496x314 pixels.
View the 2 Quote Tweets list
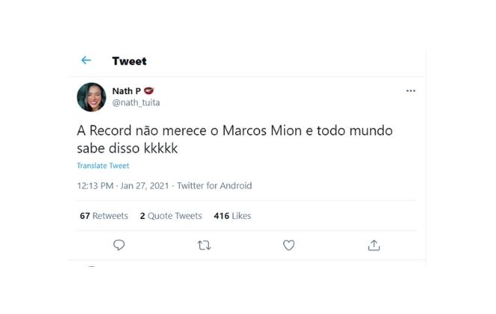click(171, 216)
